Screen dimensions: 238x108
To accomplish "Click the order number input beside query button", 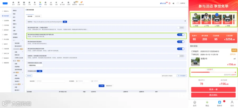I will point(168,76).
